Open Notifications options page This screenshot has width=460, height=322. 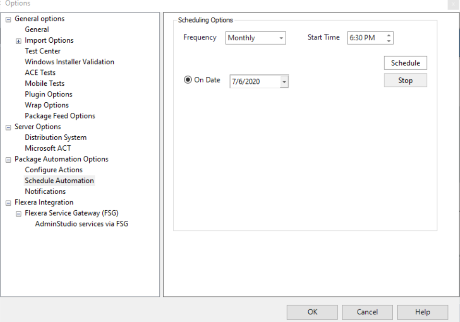click(x=45, y=191)
